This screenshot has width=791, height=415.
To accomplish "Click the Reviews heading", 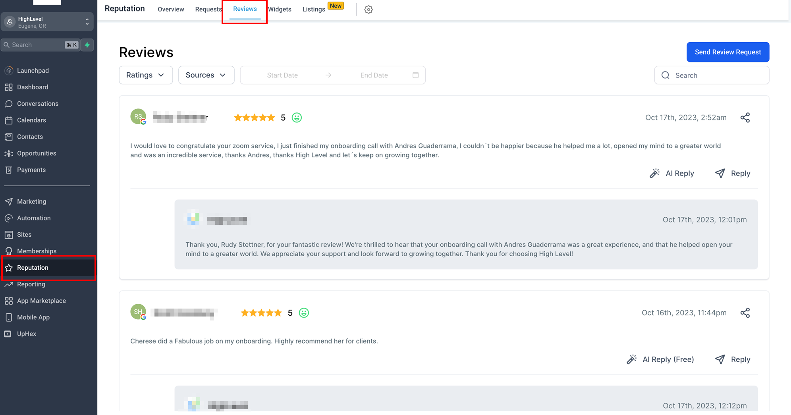I will click(146, 52).
